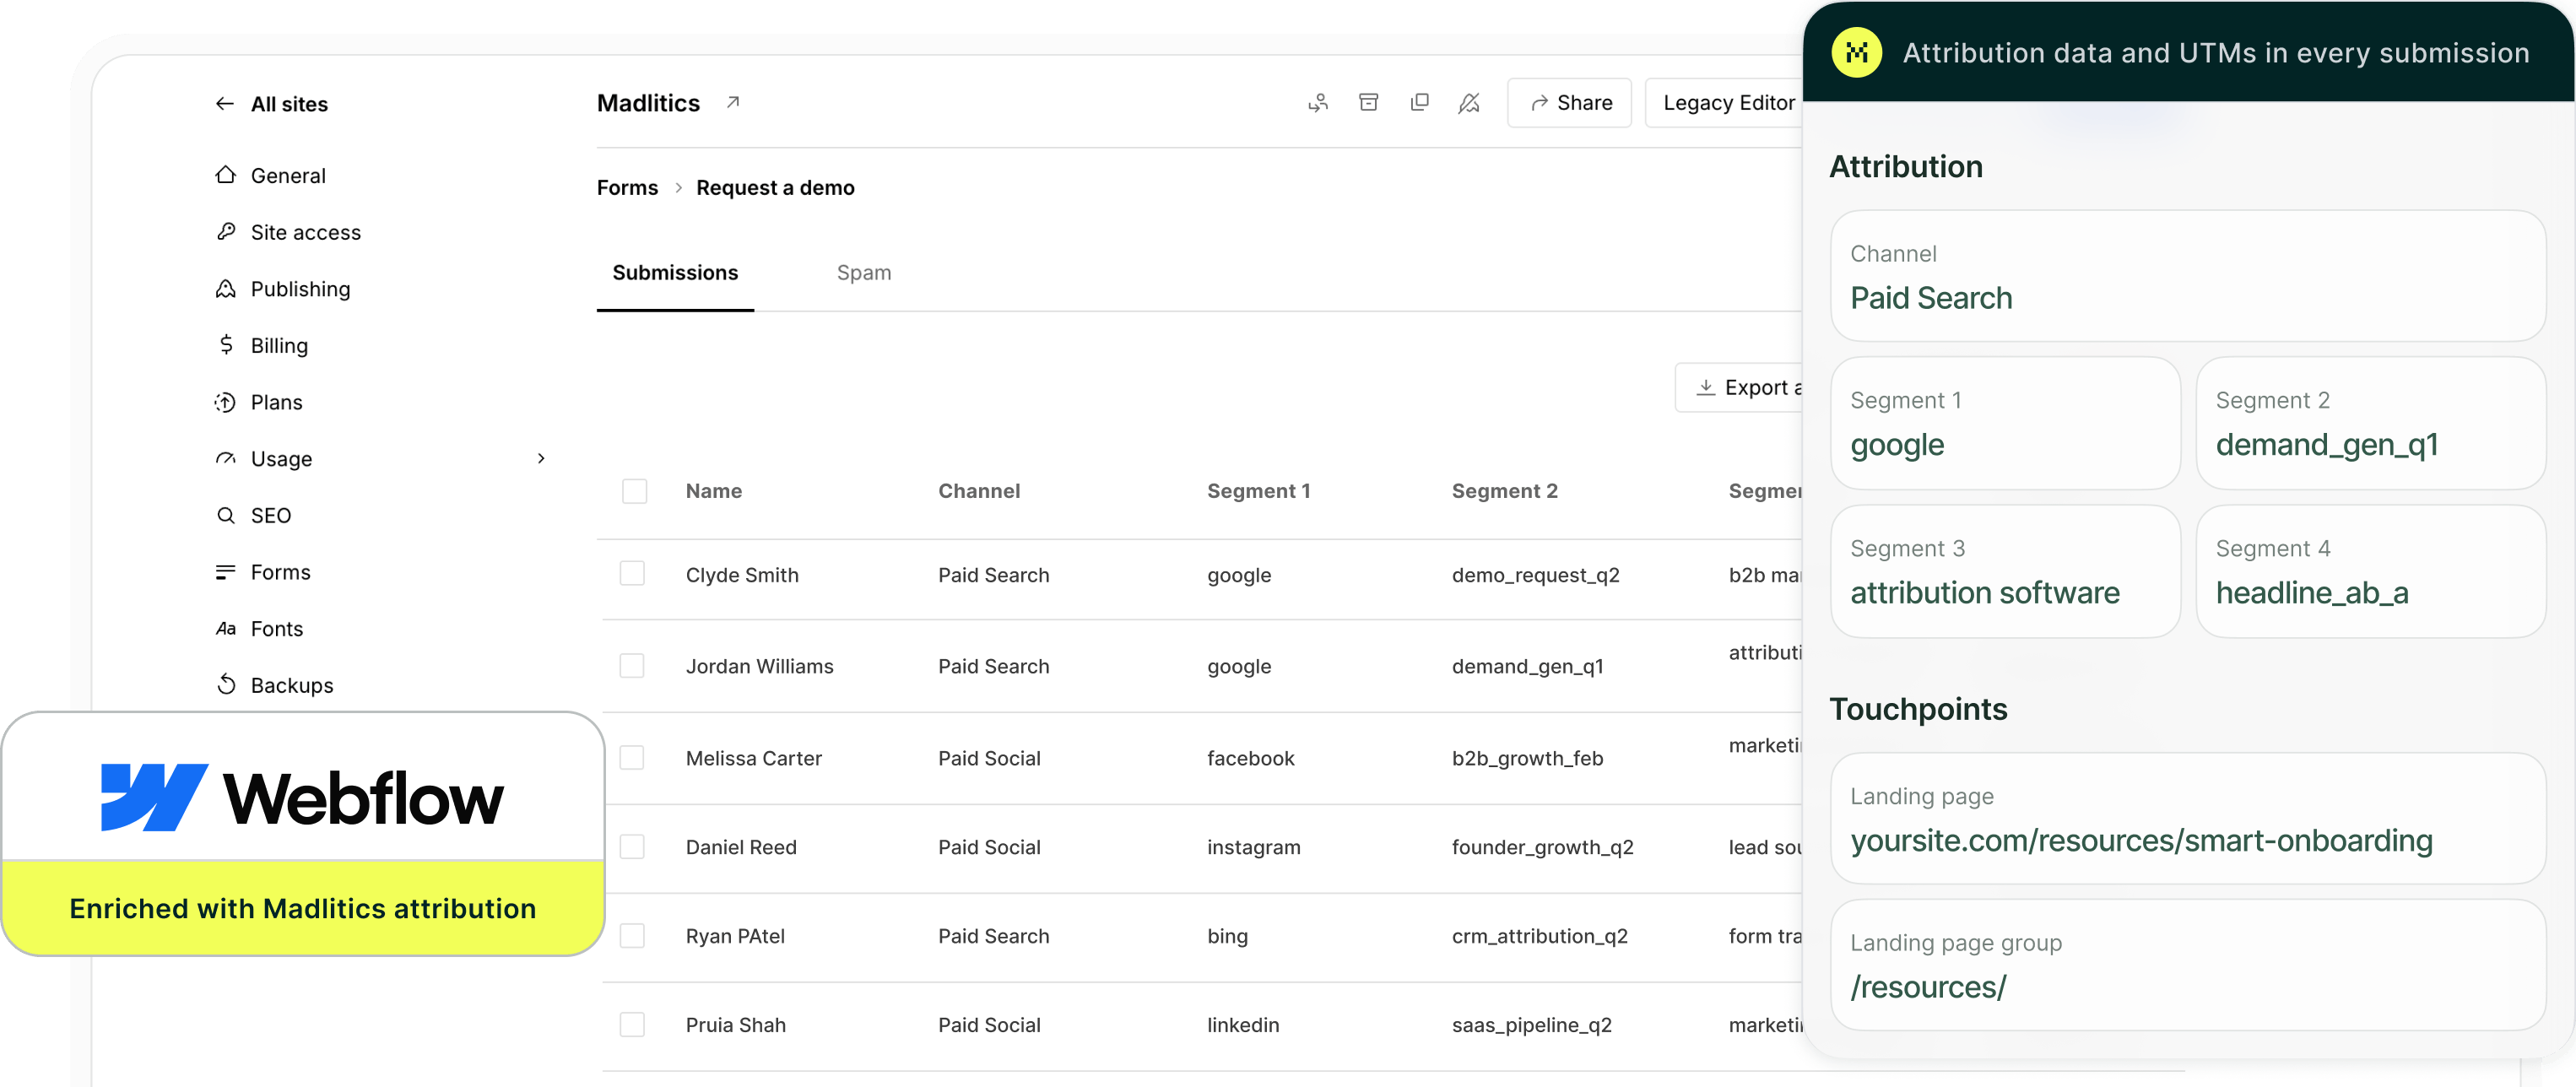The width and height of the screenshot is (2576, 1087).
Task: Check the box beside Melissa Carter
Action: coord(632,758)
